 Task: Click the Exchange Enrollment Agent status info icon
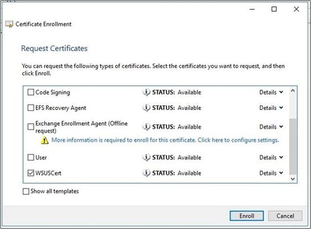[146, 127]
